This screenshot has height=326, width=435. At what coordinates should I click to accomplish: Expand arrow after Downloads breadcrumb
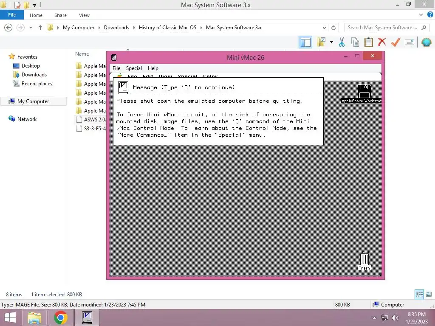pyautogui.click(x=134, y=28)
